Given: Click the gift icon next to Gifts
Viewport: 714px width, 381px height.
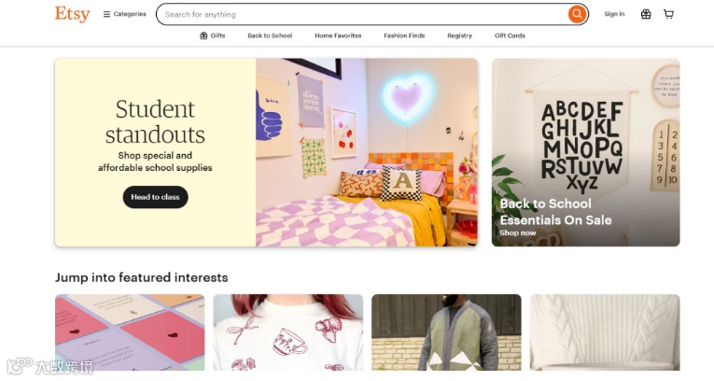Looking at the screenshot, I should coord(203,35).
